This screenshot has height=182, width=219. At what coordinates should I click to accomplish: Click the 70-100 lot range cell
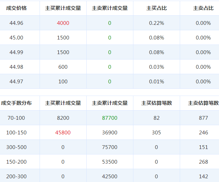[x=16, y=118]
